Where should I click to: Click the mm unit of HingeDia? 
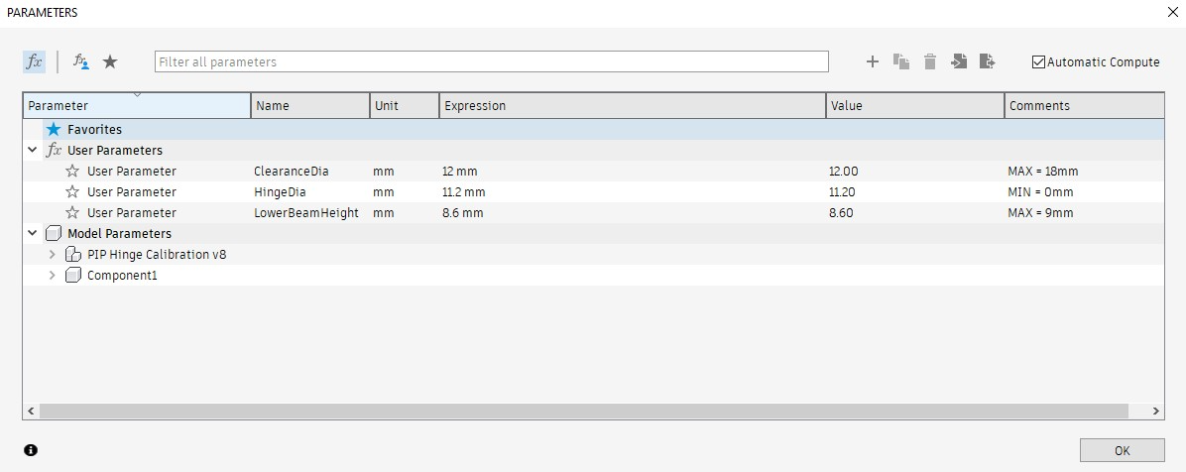pos(384,192)
